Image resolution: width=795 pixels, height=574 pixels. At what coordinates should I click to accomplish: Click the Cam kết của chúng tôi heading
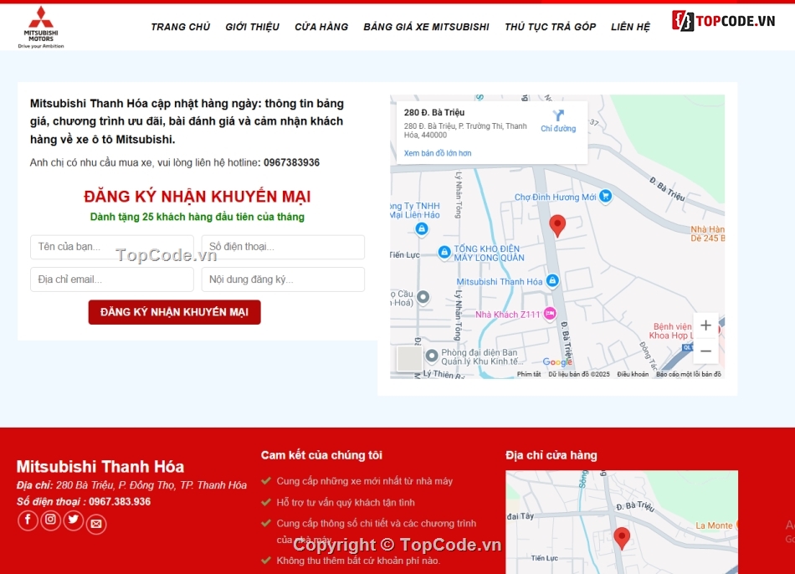click(x=321, y=455)
